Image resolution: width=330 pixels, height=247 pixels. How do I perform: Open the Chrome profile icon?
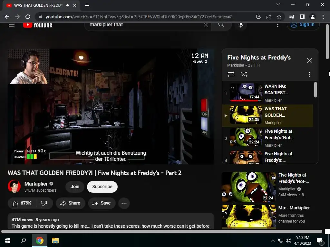click(x=313, y=17)
